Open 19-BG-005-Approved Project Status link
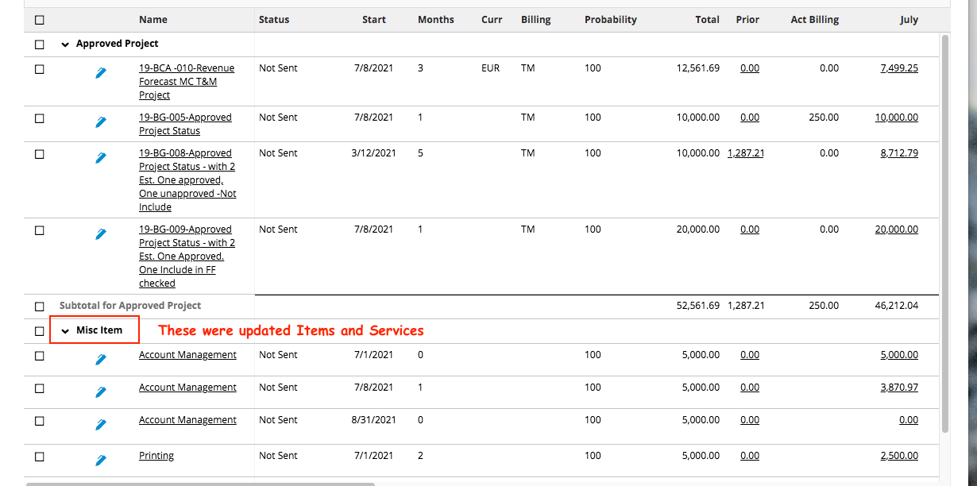The image size is (977, 486). 185,124
